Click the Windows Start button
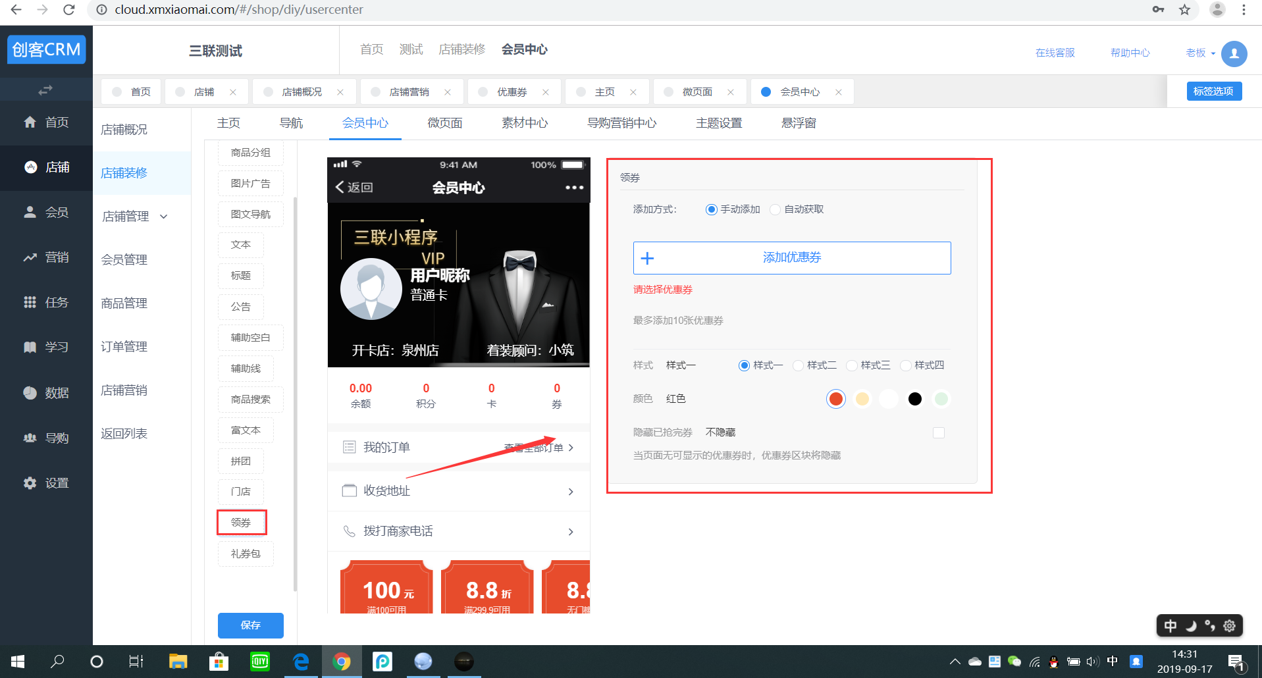1262x678 pixels. click(x=18, y=662)
